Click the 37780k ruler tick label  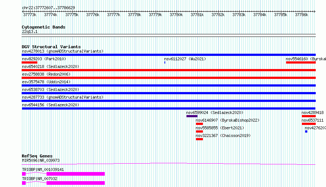click(x=176, y=15)
